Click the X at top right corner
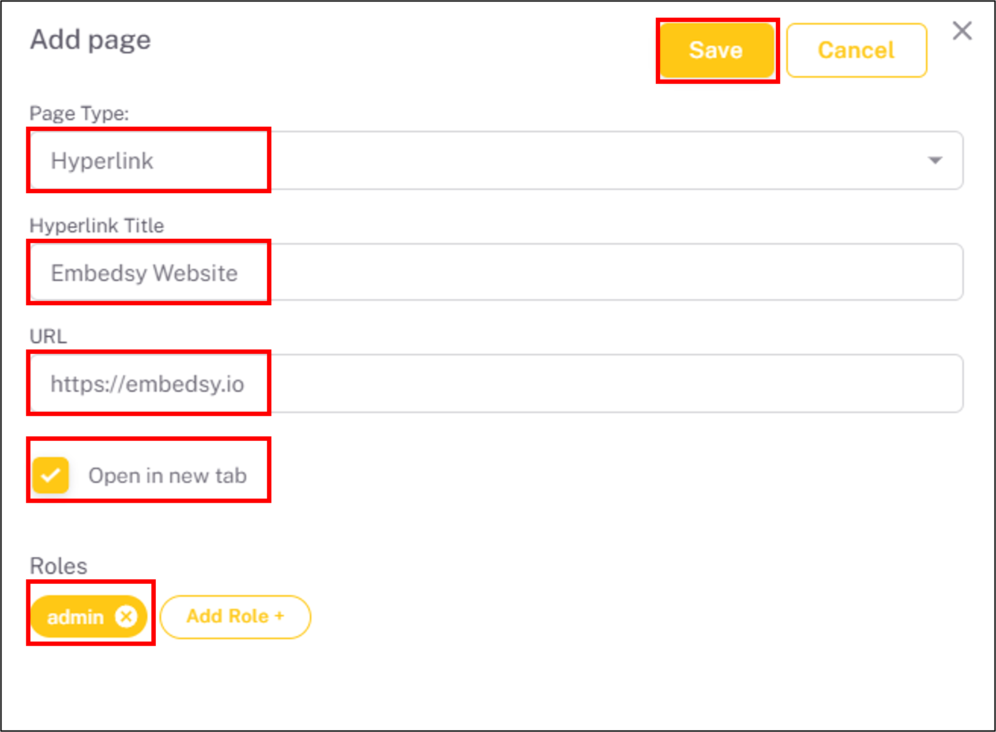 pyautogui.click(x=962, y=30)
